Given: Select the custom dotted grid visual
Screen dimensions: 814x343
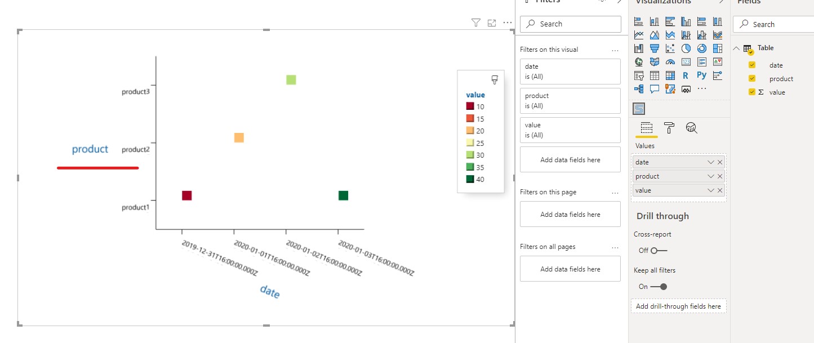Looking at the screenshot, I should (639, 109).
